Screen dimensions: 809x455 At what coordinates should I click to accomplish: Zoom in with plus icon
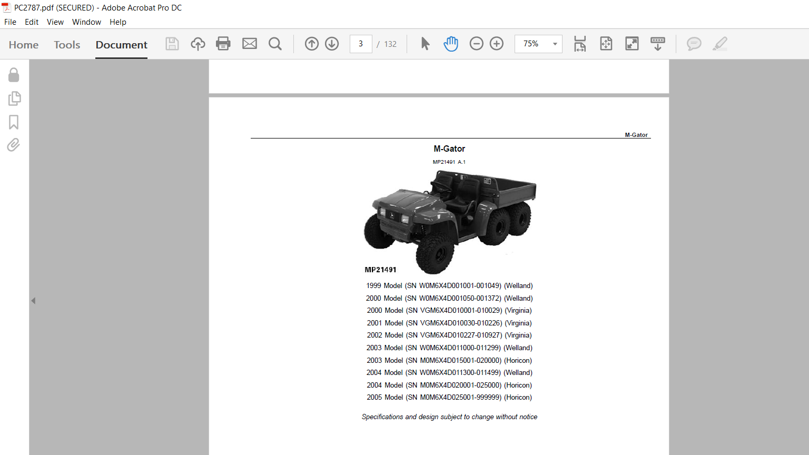click(497, 44)
